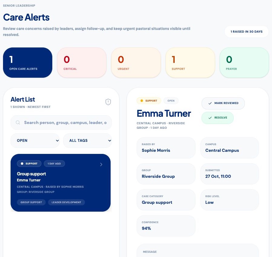The image size is (272, 257).
Task: Click the Care Alerts page title
Action: tap(26, 17)
